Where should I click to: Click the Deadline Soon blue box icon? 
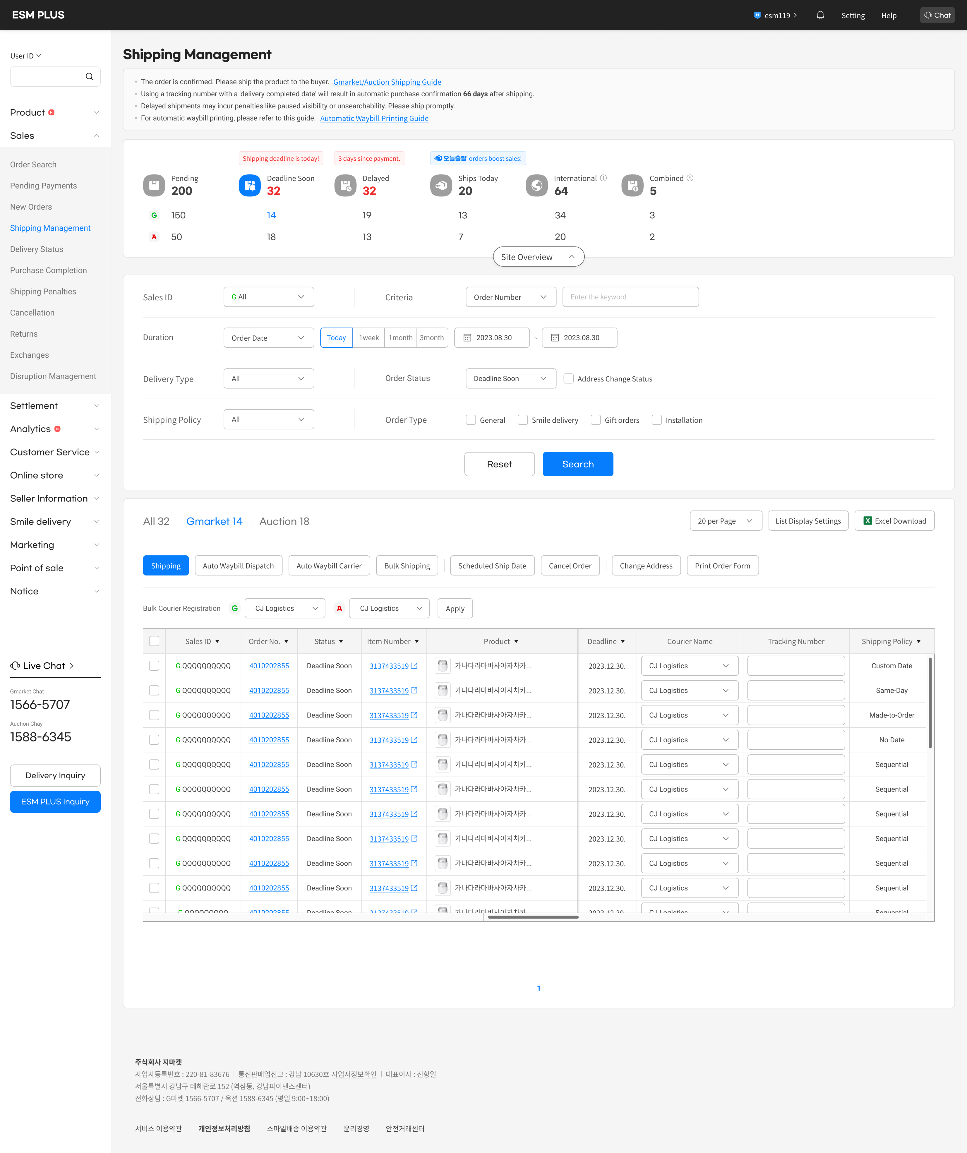tap(250, 186)
